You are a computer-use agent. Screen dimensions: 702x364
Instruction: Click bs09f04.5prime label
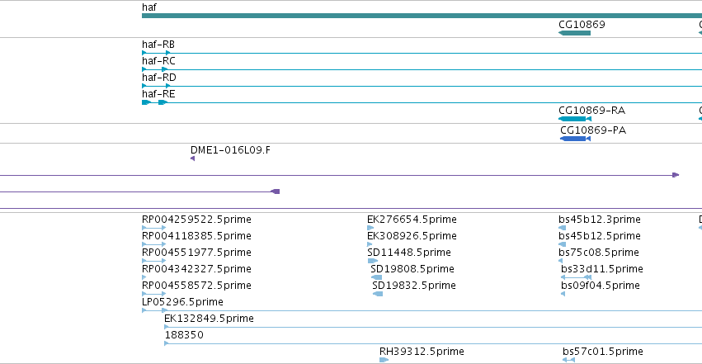[x=601, y=286]
